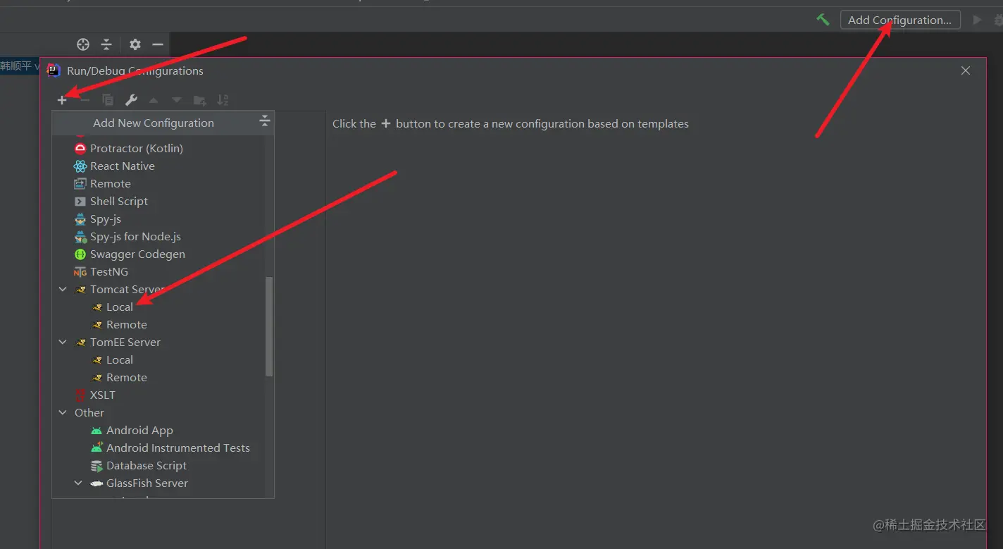Image resolution: width=1003 pixels, height=549 pixels.
Task: Click the locate/select opened file target icon
Action: pos(83,44)
